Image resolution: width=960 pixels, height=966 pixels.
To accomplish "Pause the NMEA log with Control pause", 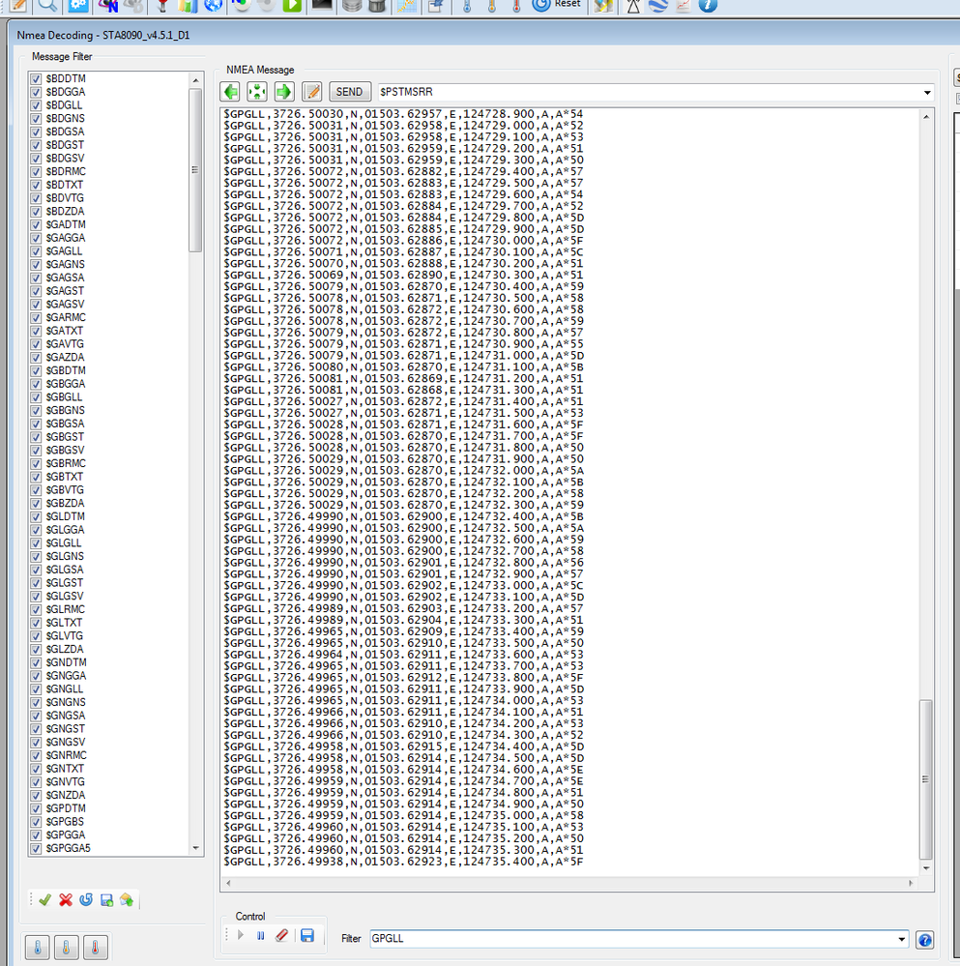I will click(x=260, y=935).
